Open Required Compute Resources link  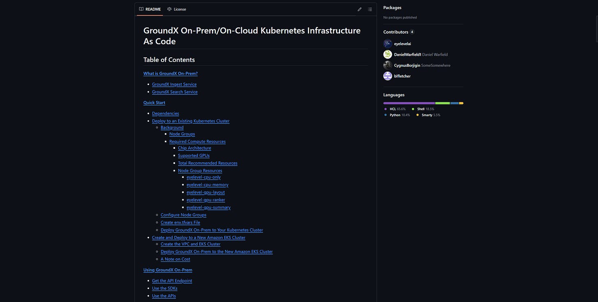coord(198,142)
